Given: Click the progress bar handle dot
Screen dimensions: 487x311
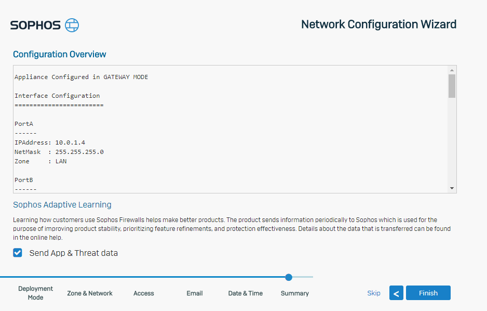Looking at the screenshot, I should (289, 277).
